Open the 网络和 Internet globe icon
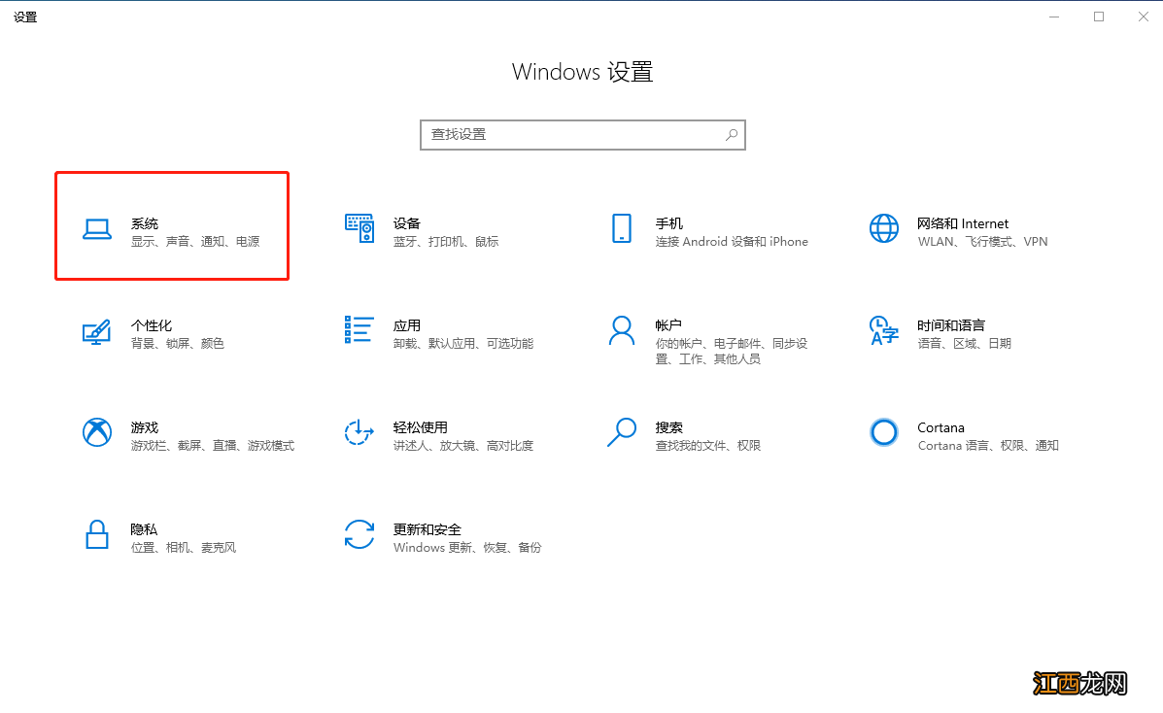 (884, 228)
